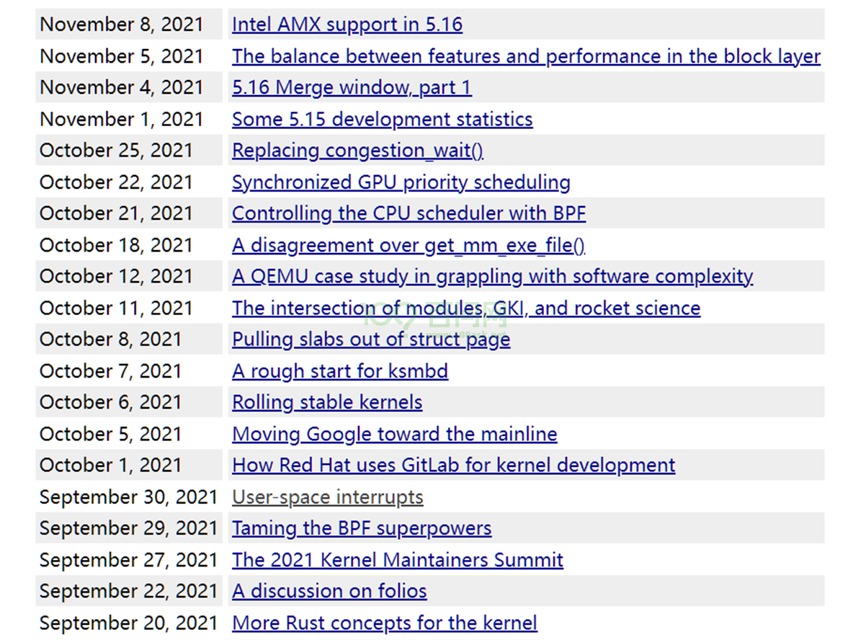Click the modules, GKI, and rocket science link
The image size is (866, 640).
(465, 308)
